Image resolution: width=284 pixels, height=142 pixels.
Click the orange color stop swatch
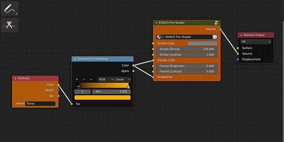103,97
